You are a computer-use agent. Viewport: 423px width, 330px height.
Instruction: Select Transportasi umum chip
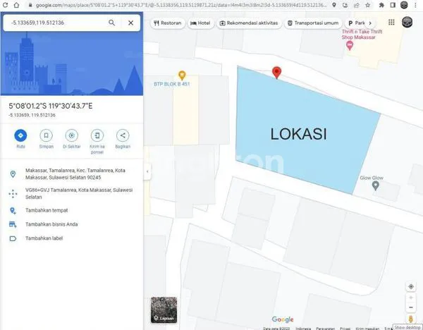[313, 23]
